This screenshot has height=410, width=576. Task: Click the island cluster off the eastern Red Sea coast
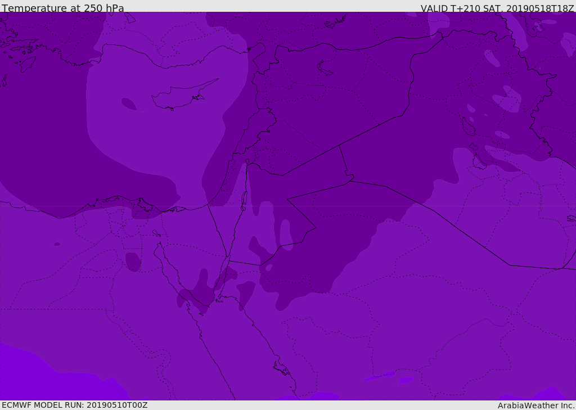[x=282, y=368]
